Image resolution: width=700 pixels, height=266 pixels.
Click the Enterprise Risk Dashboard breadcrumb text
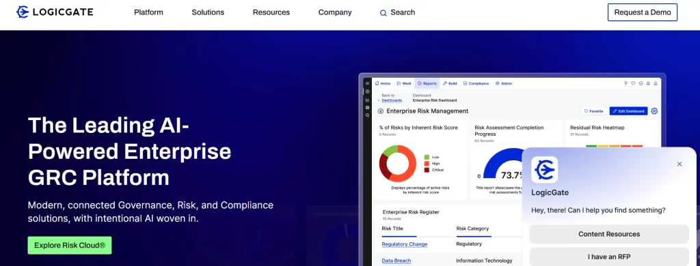click(434, 100)
